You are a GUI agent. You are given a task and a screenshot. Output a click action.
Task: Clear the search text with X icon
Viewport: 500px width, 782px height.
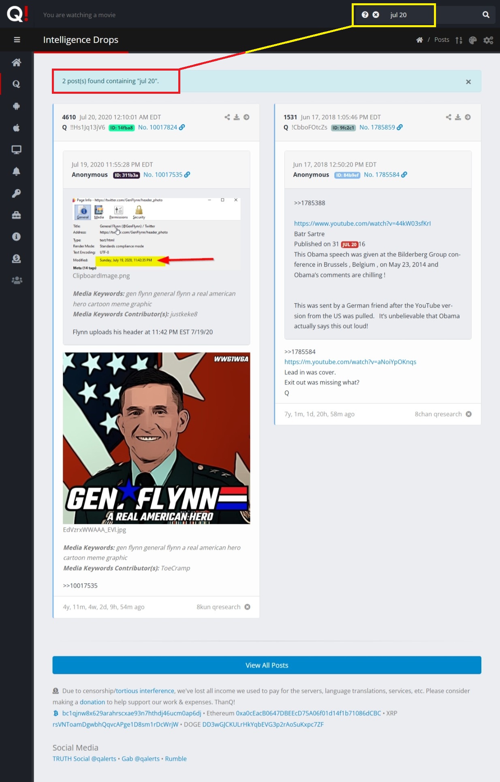click(376, 15)
